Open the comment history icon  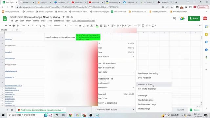(174, 18)
